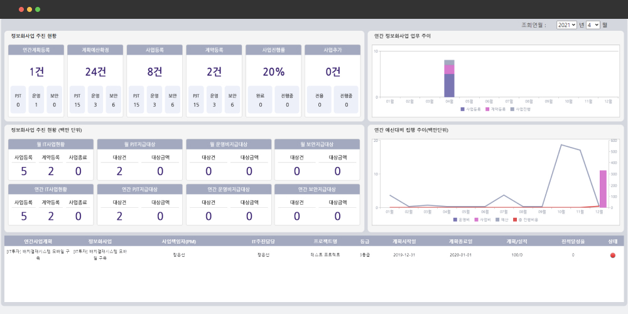Click the 20% value under 사업진행률
This screenshot has width=628, height=314.
tap(274, 72)
